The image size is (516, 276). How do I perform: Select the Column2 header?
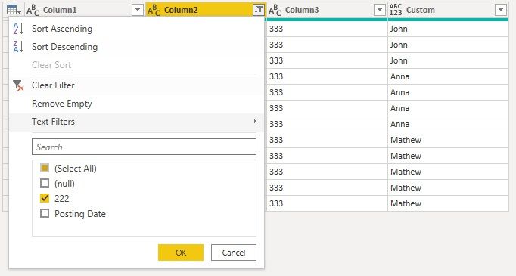coord(205,10)
